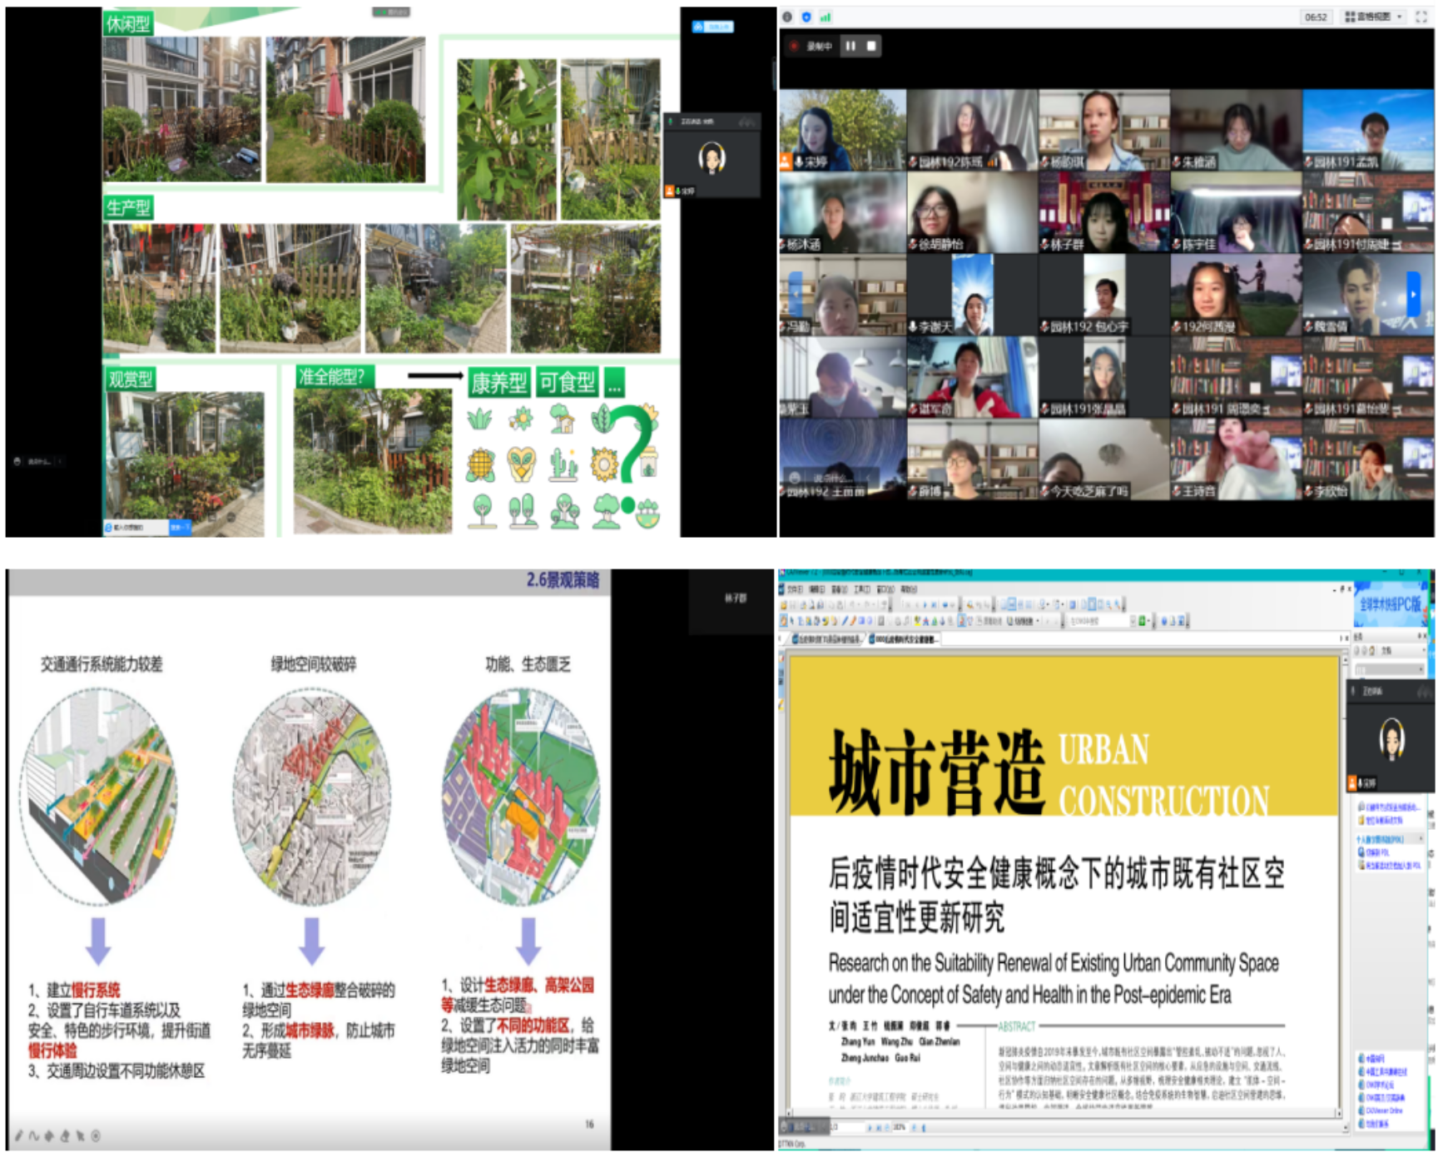Go to previous page of participant gallery
The height and width of the screenshot is (1152, 1438).
pyautogui.click(x=796, y=295)
